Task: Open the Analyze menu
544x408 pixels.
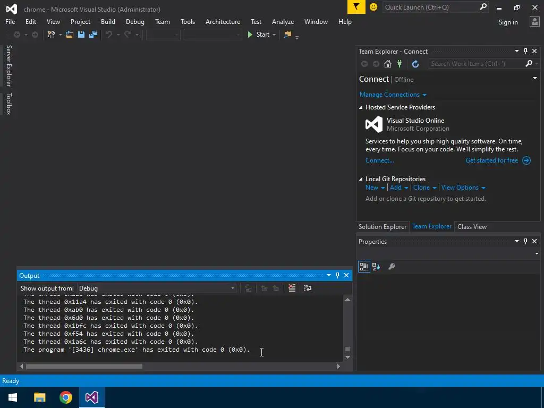Action: 283,21
